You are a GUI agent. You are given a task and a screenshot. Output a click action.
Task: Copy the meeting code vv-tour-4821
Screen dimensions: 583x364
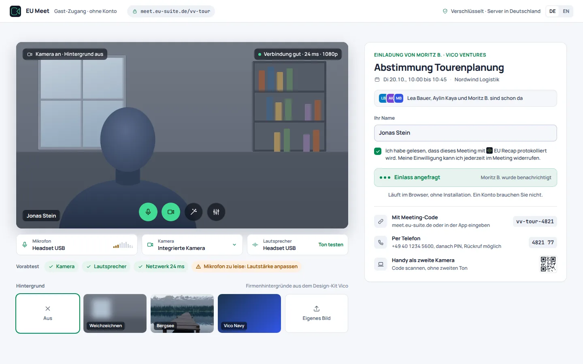coord(535,222)
